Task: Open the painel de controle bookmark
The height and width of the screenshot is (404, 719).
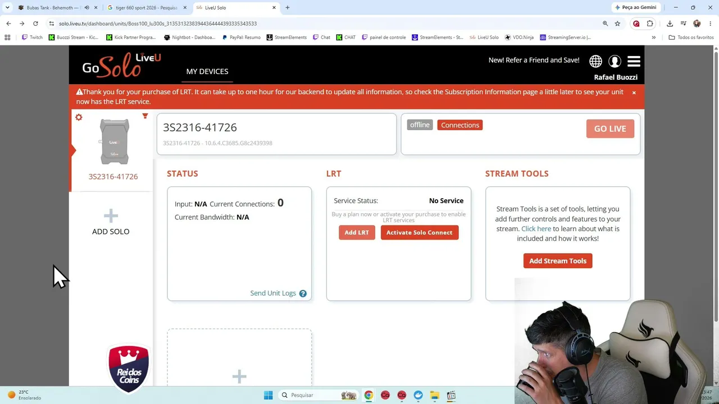Action: coord(384,38)
